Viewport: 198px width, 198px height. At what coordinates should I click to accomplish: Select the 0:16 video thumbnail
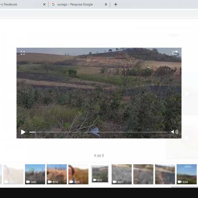tap(57, 174)
